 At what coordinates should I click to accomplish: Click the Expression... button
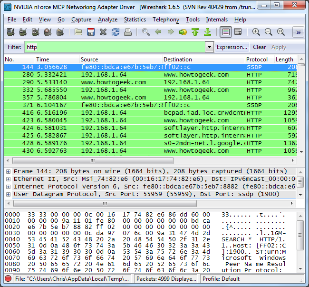(x=232, y=47)
